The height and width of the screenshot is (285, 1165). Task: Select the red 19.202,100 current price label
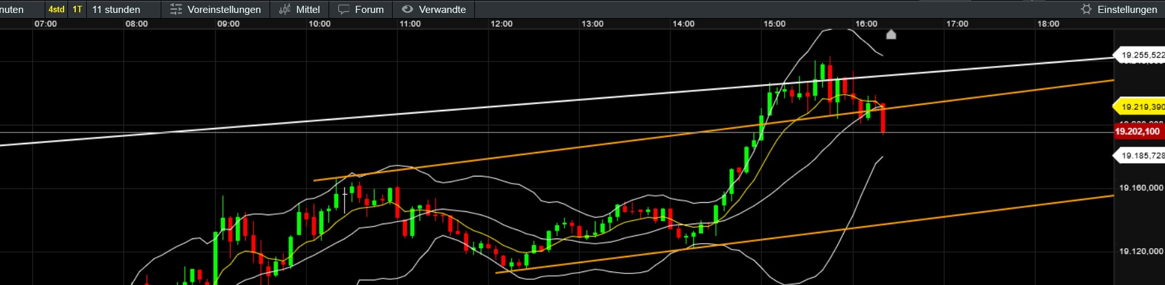[x=1138, y=131]
